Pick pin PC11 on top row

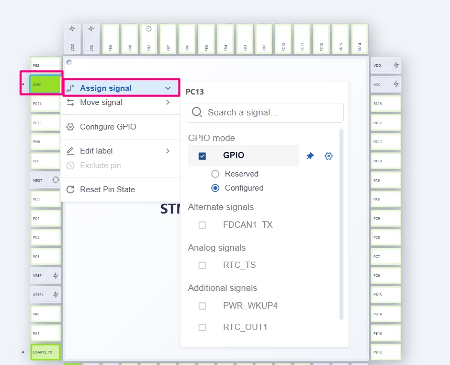coord(302,39)
